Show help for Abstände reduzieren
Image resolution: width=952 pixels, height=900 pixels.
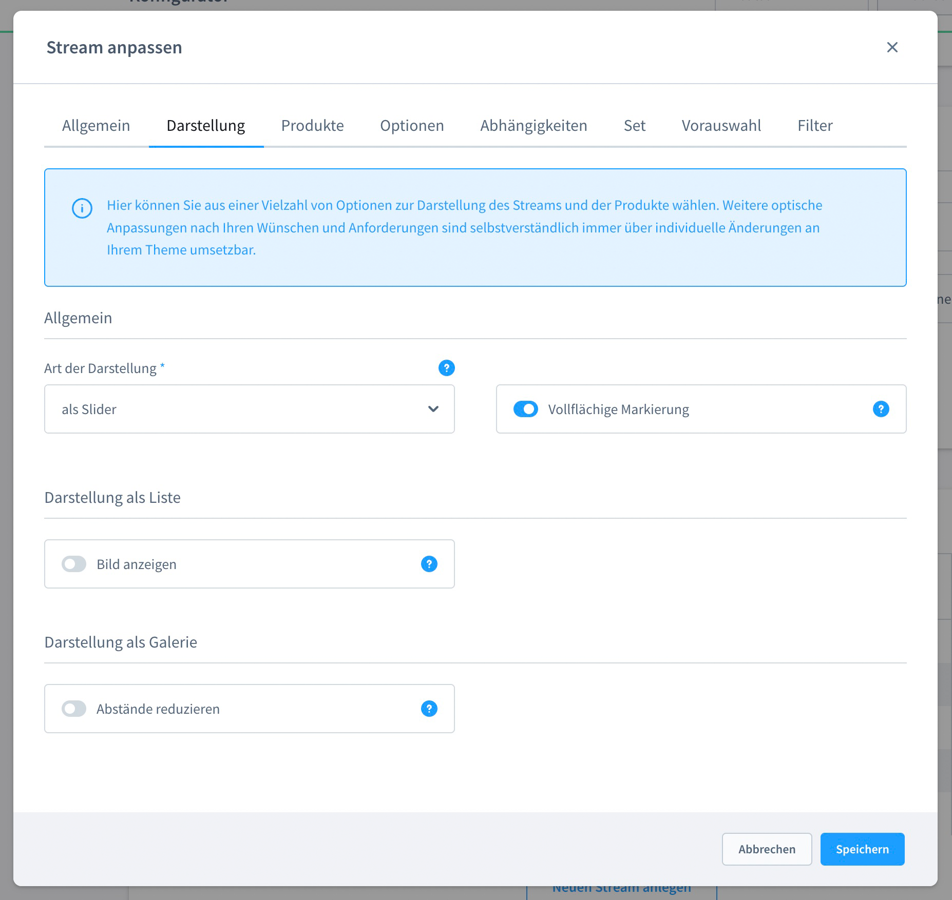click(429, 709)
